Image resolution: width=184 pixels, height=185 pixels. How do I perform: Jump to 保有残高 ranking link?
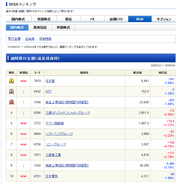[x=45, y=39]
